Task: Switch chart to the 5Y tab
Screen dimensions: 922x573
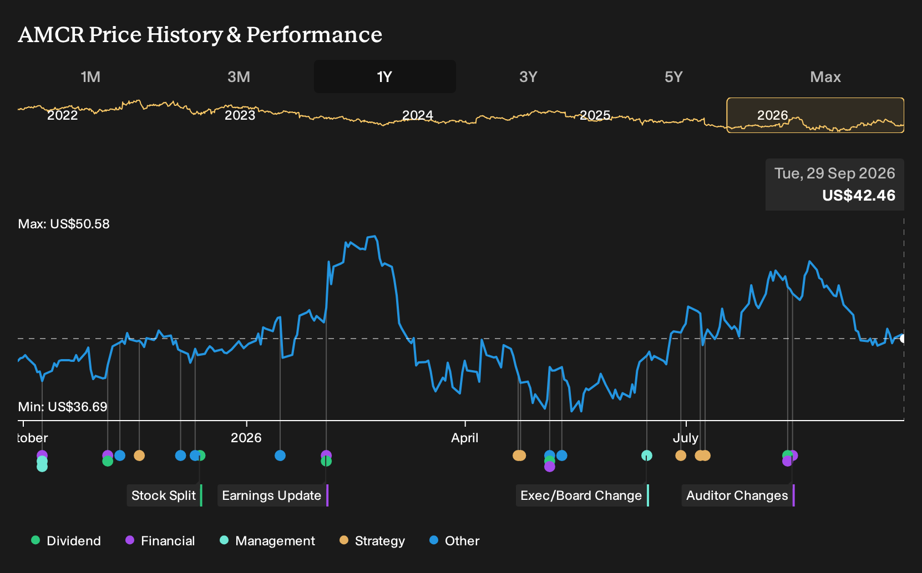Action: [x=673, y=76]
